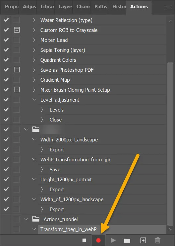
Task: Click the Play selection triangle button
Action: point(113,240)
